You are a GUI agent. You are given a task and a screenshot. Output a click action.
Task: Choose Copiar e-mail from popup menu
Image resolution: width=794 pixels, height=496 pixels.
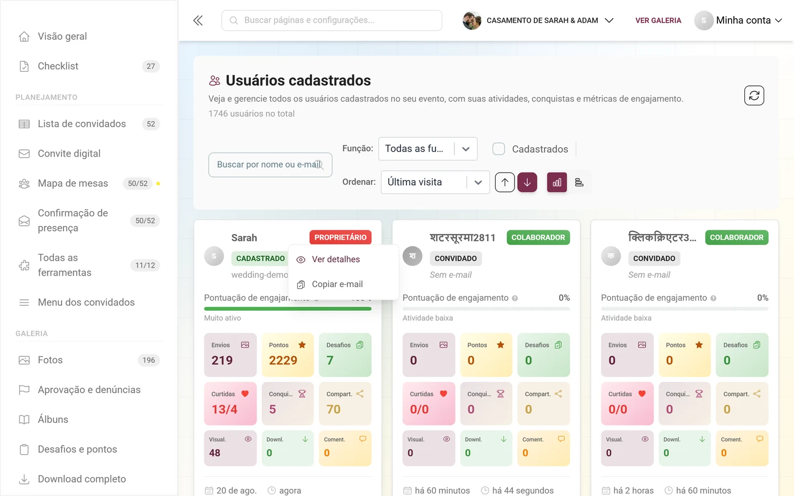tap(343, 284)
